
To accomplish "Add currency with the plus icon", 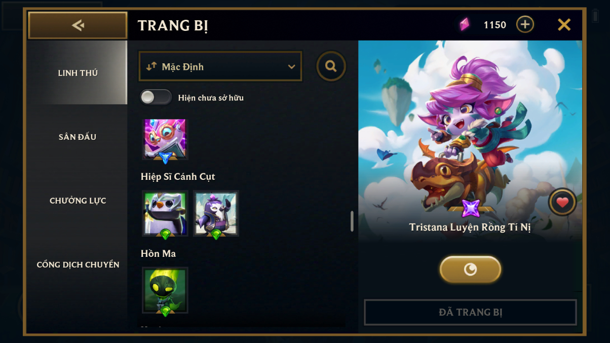I will pos(525,24).
